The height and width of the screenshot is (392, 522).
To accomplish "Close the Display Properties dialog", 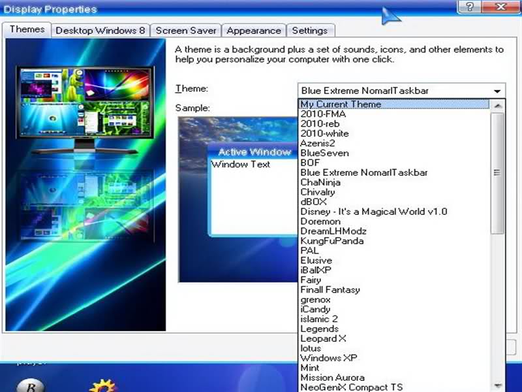I will click(500, 7).
